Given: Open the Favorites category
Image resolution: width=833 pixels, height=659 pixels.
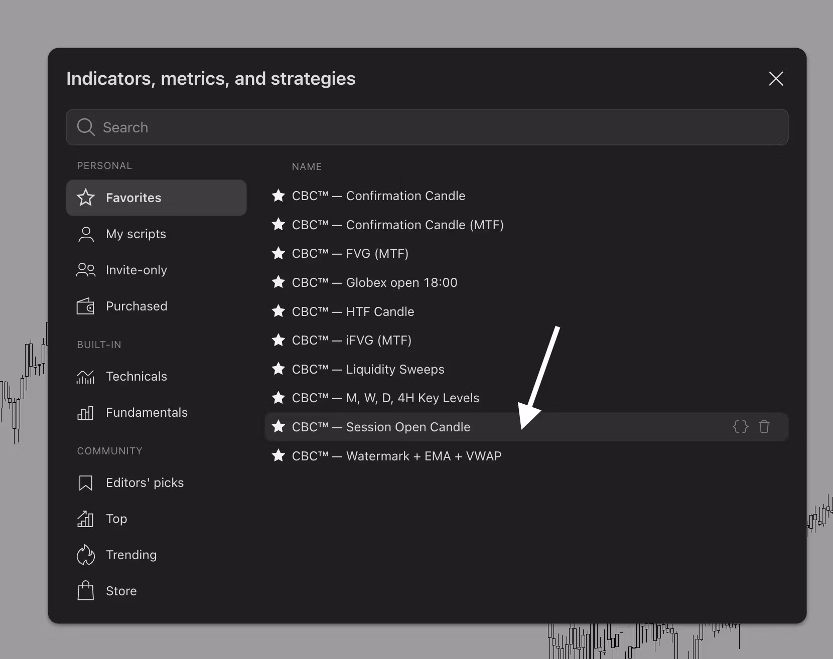Looking at the screenshot, I should coord(156,198).
